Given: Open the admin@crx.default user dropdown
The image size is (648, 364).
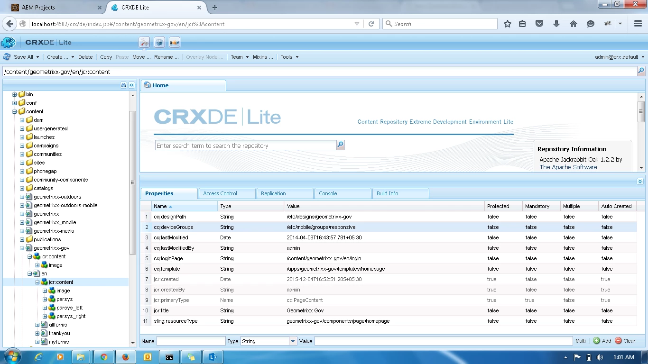Looking at the screenshot, I should tap(620, 57).
